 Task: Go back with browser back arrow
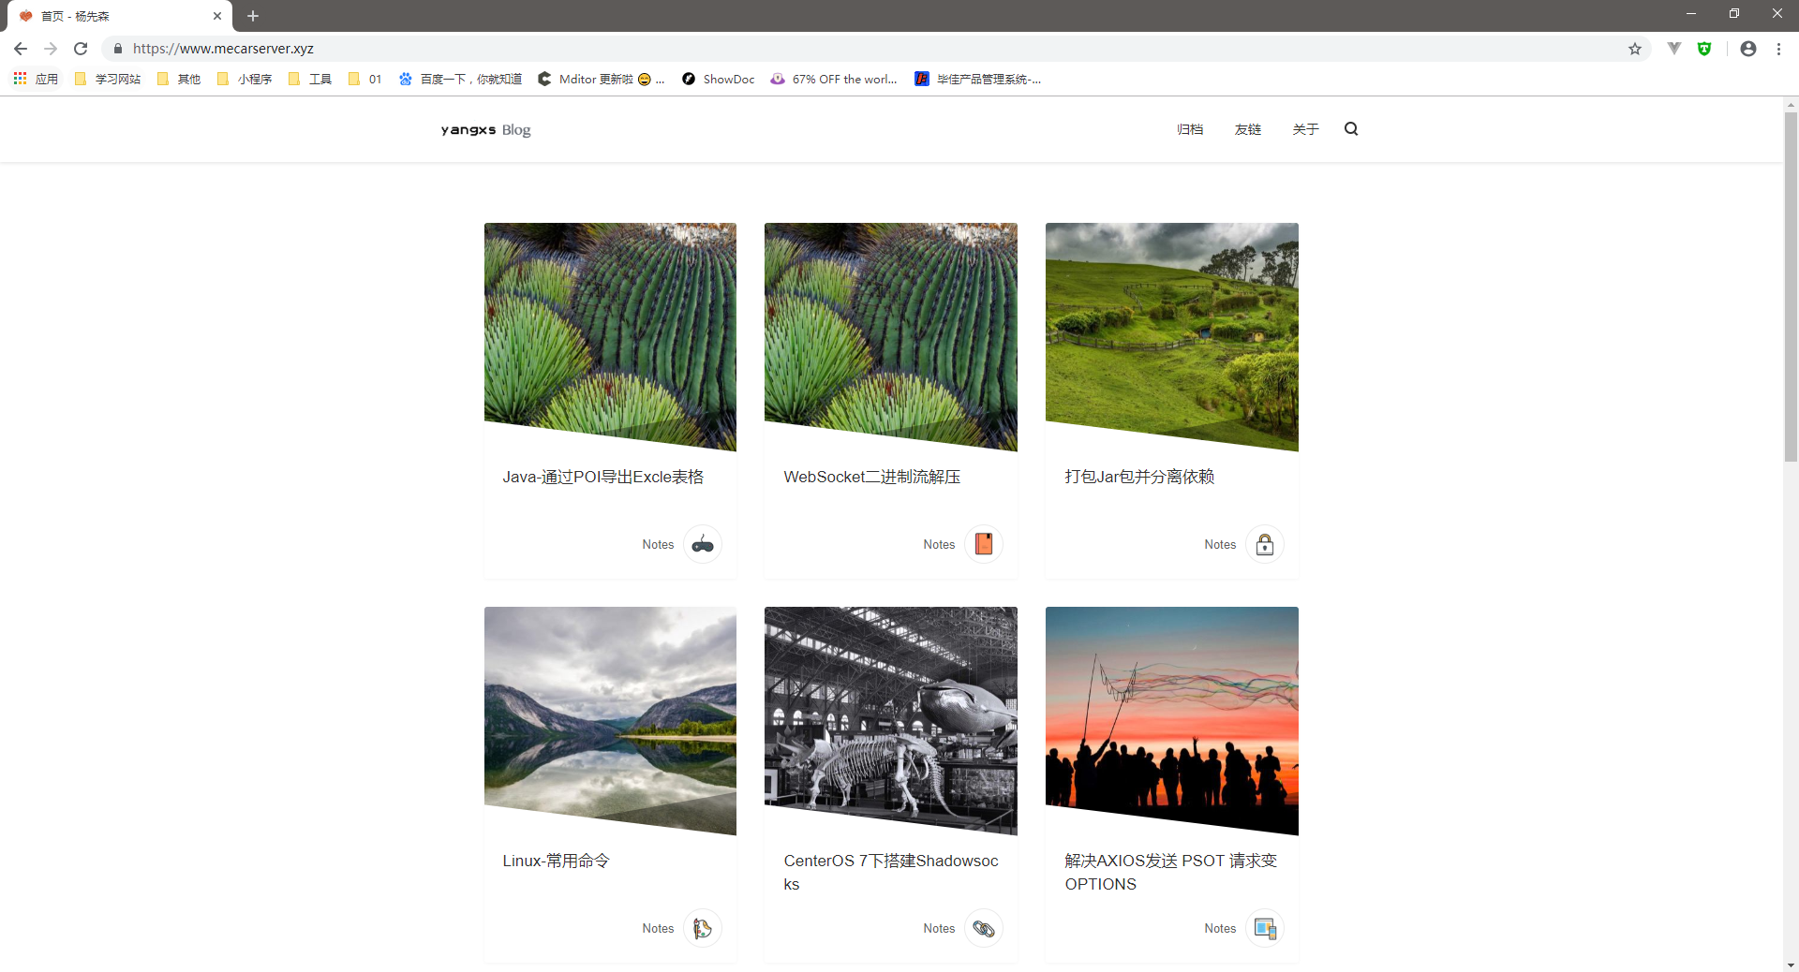pos(21,49)
